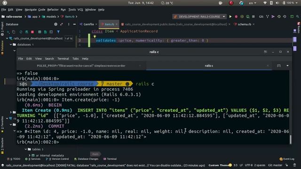
Task: Open table editor icon in Database toolbar
Action: 40,32
